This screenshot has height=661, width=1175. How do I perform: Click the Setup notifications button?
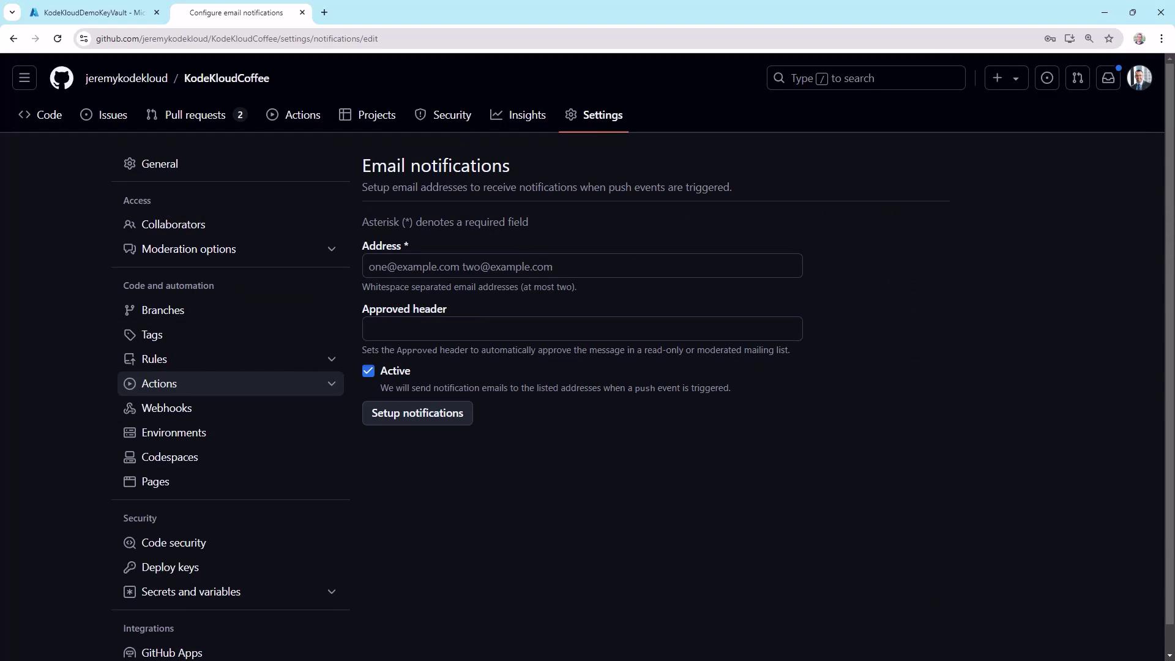(417, 413)
